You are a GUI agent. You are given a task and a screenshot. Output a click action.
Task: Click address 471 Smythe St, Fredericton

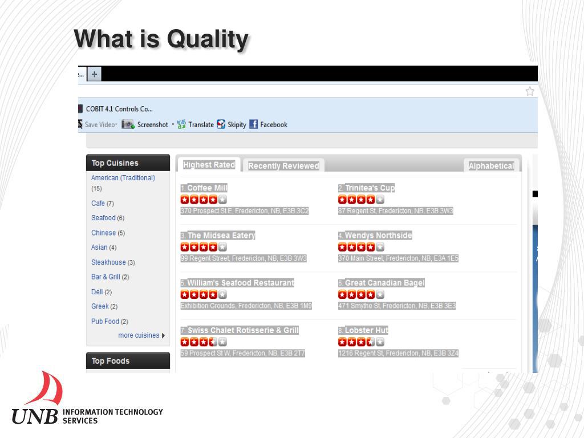coord(397,306)
